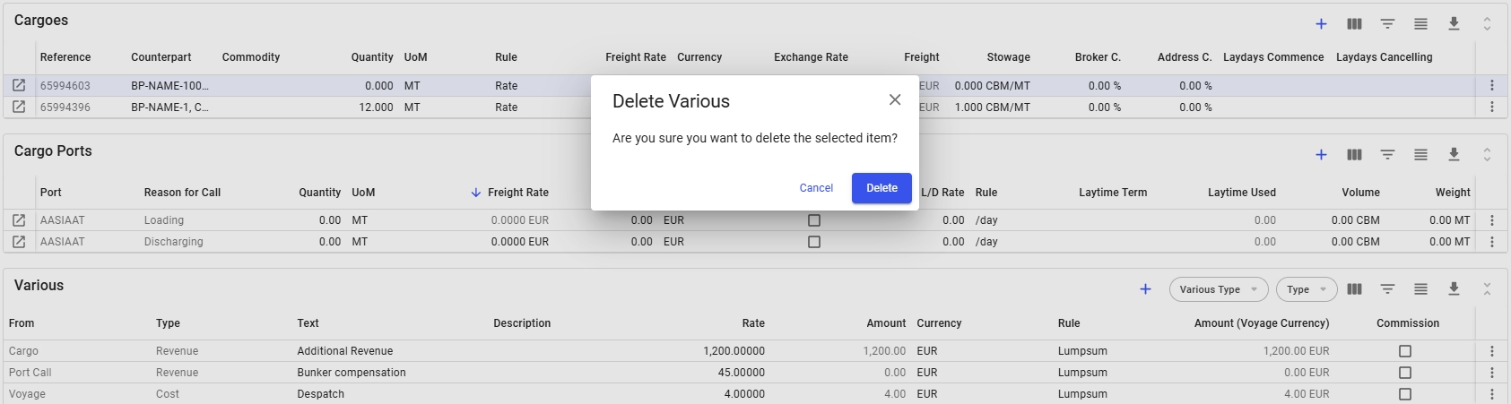This screenshot has width=1511, height=404.
Task: Expand the Type filter dropdown
Action: coord(1306,289)
